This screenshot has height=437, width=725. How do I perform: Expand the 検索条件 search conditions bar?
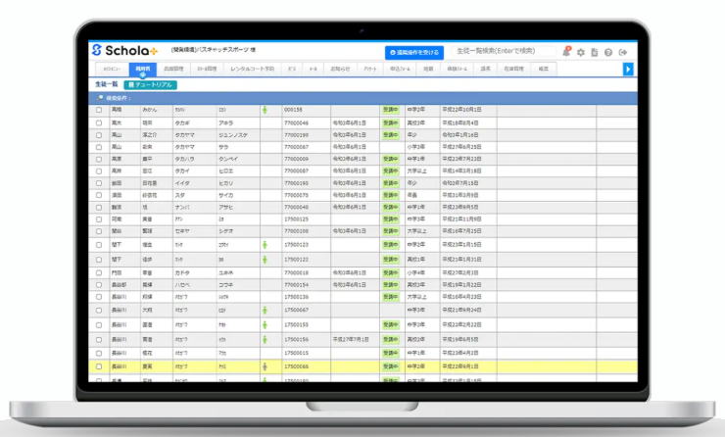[x=118, y=98]
